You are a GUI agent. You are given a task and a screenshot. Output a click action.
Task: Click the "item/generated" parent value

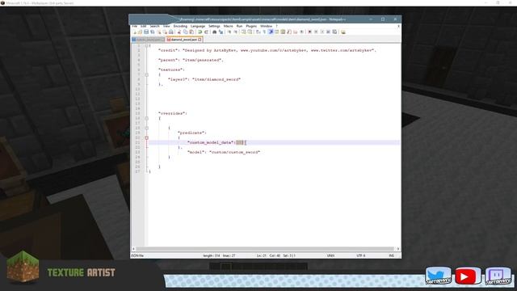coord(201,60)
